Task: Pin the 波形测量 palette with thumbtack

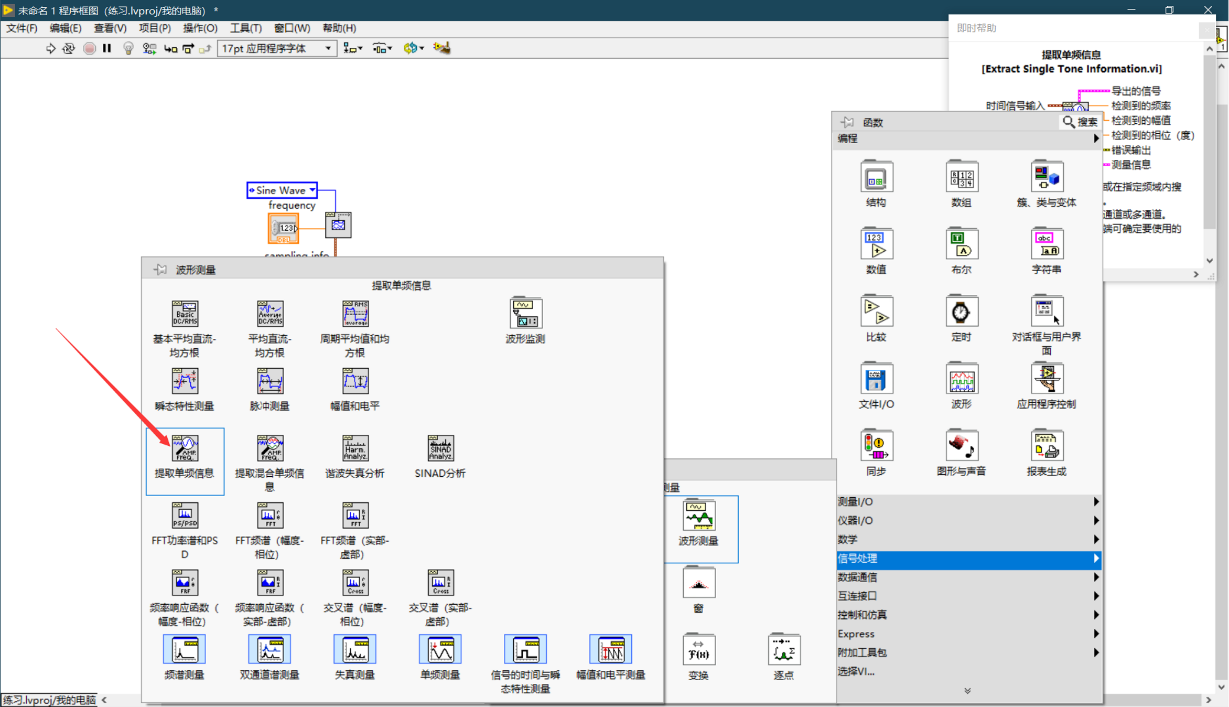Action: click(x=160, y=270)
